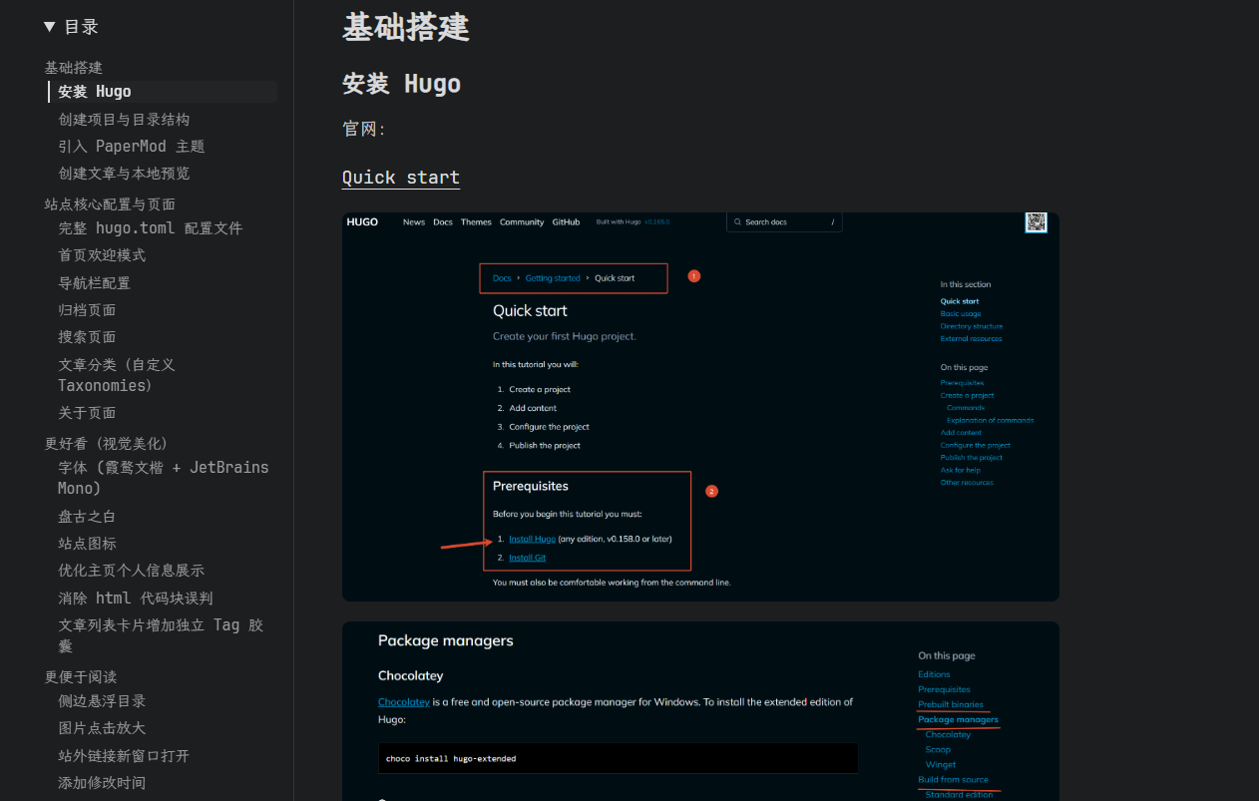Viewport: 1259px width, 801px height.
Task: Open 完整 hugo.toml 配置文件 entry
Action: tap(151, 228)
